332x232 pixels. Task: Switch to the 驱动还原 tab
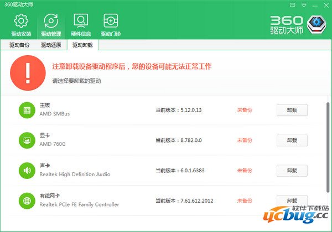pyautogui.click(x=51, y=45)
